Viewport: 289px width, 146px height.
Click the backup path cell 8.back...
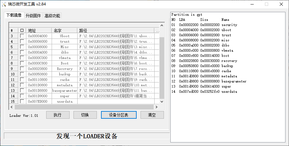(x=115, y=74)
